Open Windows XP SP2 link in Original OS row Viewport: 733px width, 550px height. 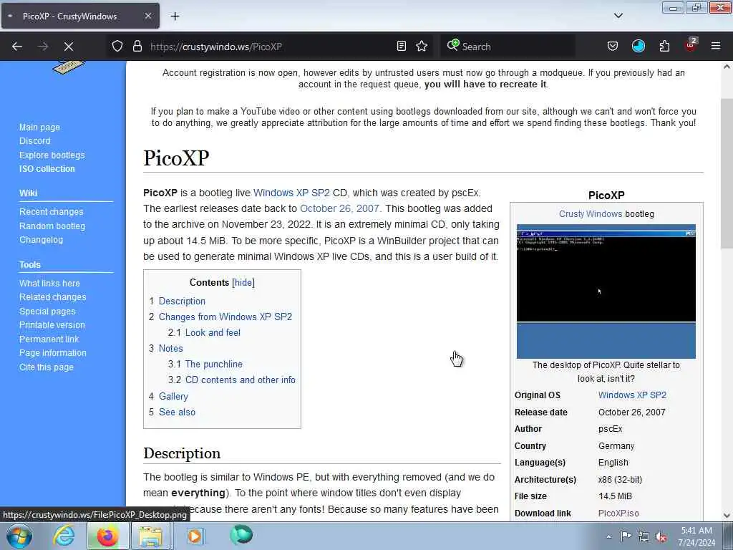click(632, 395)
